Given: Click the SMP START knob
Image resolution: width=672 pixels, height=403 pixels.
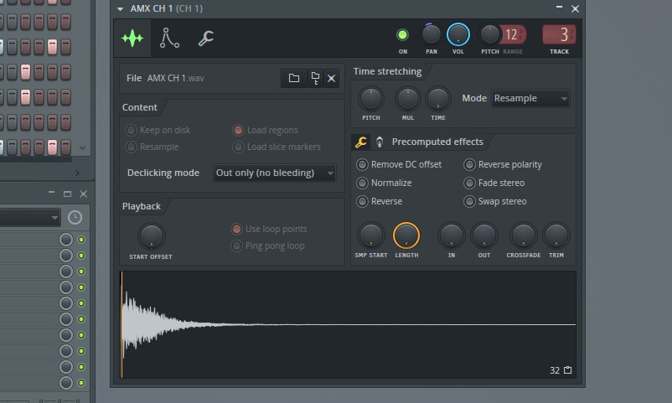Looking at the screenshot, I should pos(371,235).
